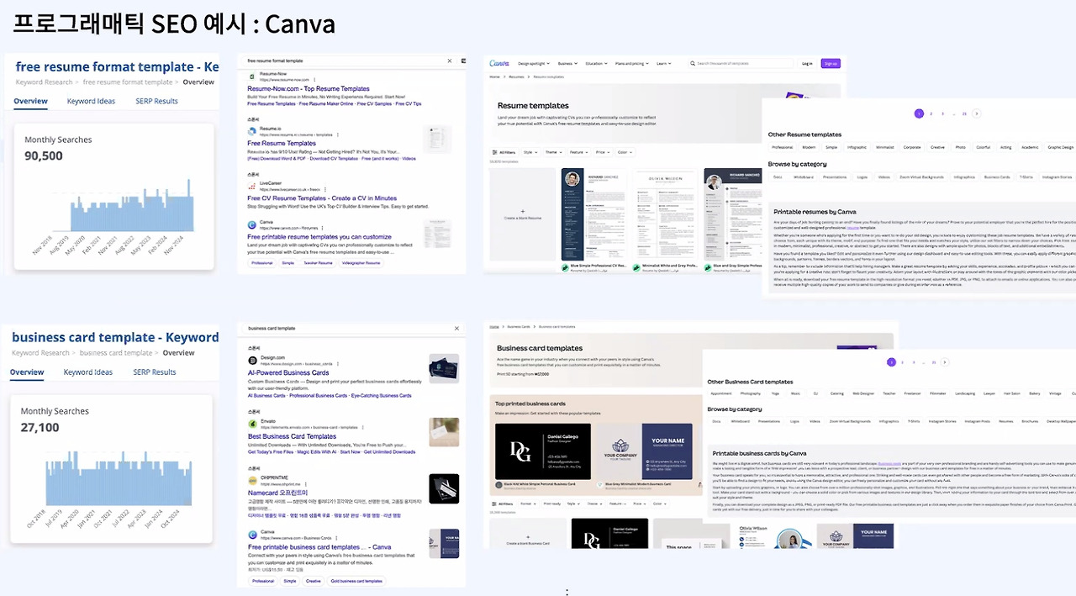Viewport: 1076px width, 596px height.
Task: Click the 'Teacher Resume' chip under Canva result
Action: pyautogui.click(x=318, y=263)
